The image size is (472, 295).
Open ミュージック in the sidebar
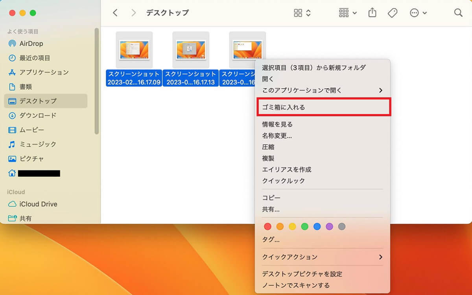pyautogui.click(x=46, y=144)
